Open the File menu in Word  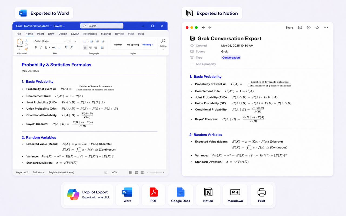pos(19,34)
